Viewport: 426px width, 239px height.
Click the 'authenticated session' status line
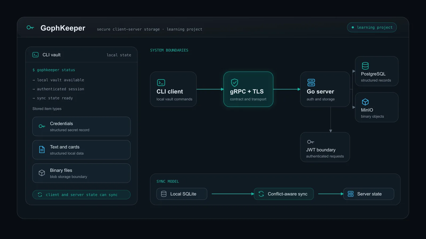point(58,89)
